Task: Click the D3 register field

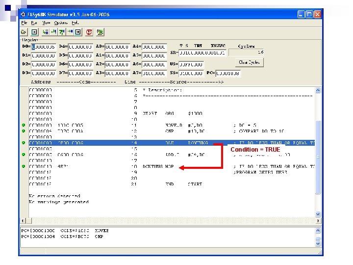Action: [44, 73]
